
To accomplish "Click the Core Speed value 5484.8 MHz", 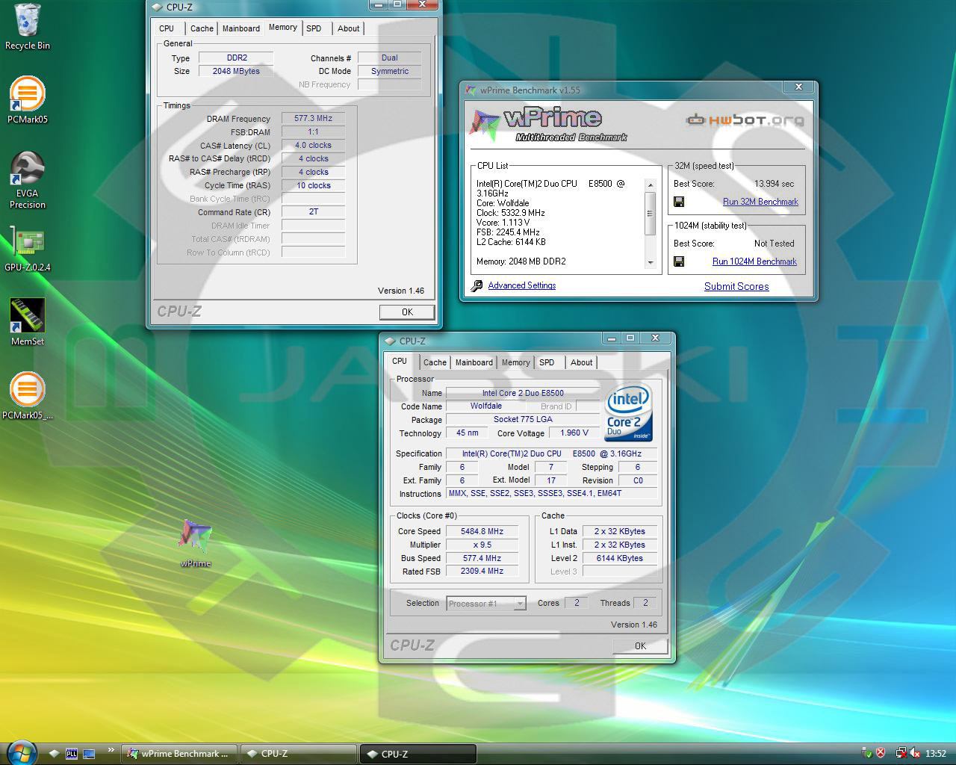I will pyautogui.click(x=482, y=531).
